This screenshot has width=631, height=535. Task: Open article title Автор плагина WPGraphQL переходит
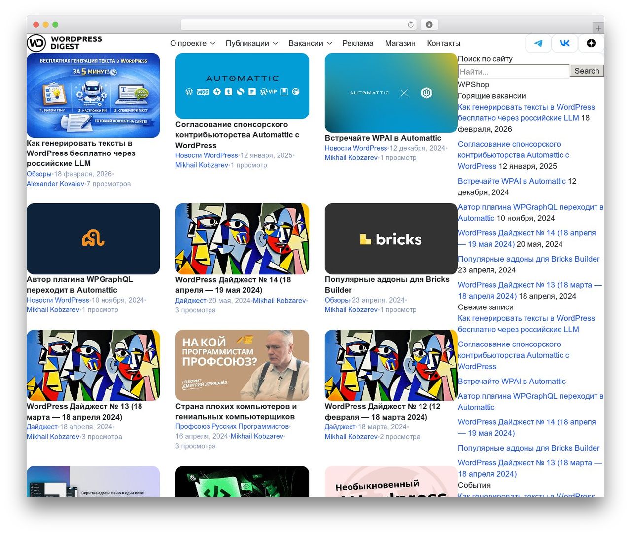(x=80, y=285)
